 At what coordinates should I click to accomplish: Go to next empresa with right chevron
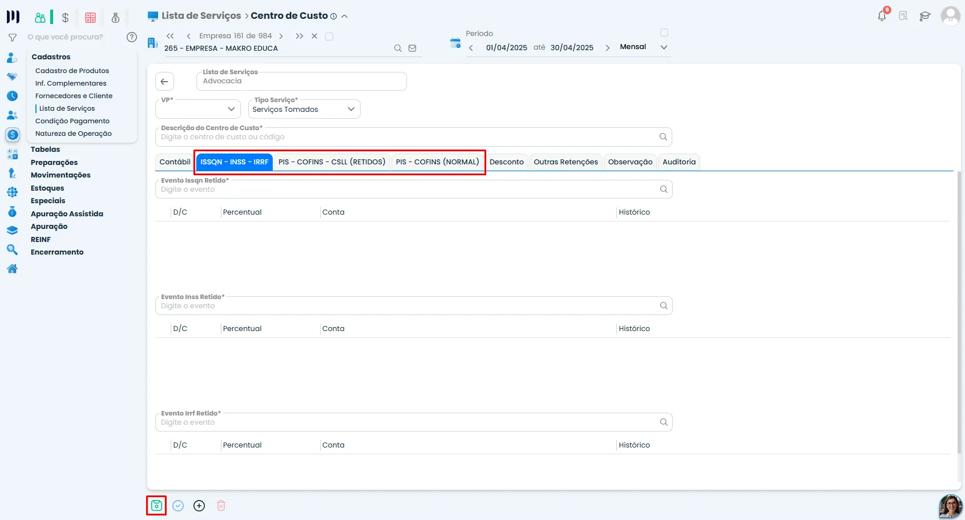click(x=281, y=36)
